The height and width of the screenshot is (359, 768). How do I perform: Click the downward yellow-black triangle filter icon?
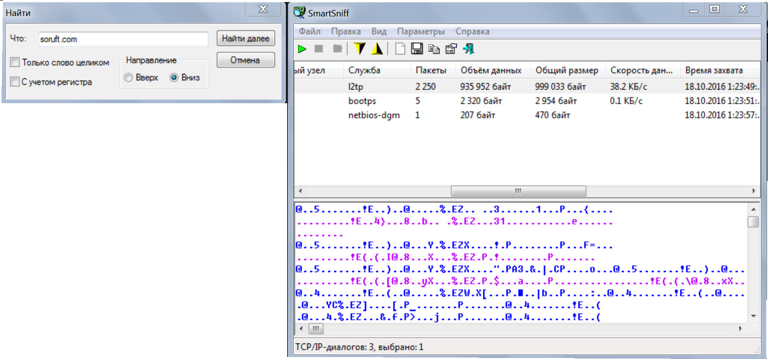pyautogui.click(x=360, y=48)
